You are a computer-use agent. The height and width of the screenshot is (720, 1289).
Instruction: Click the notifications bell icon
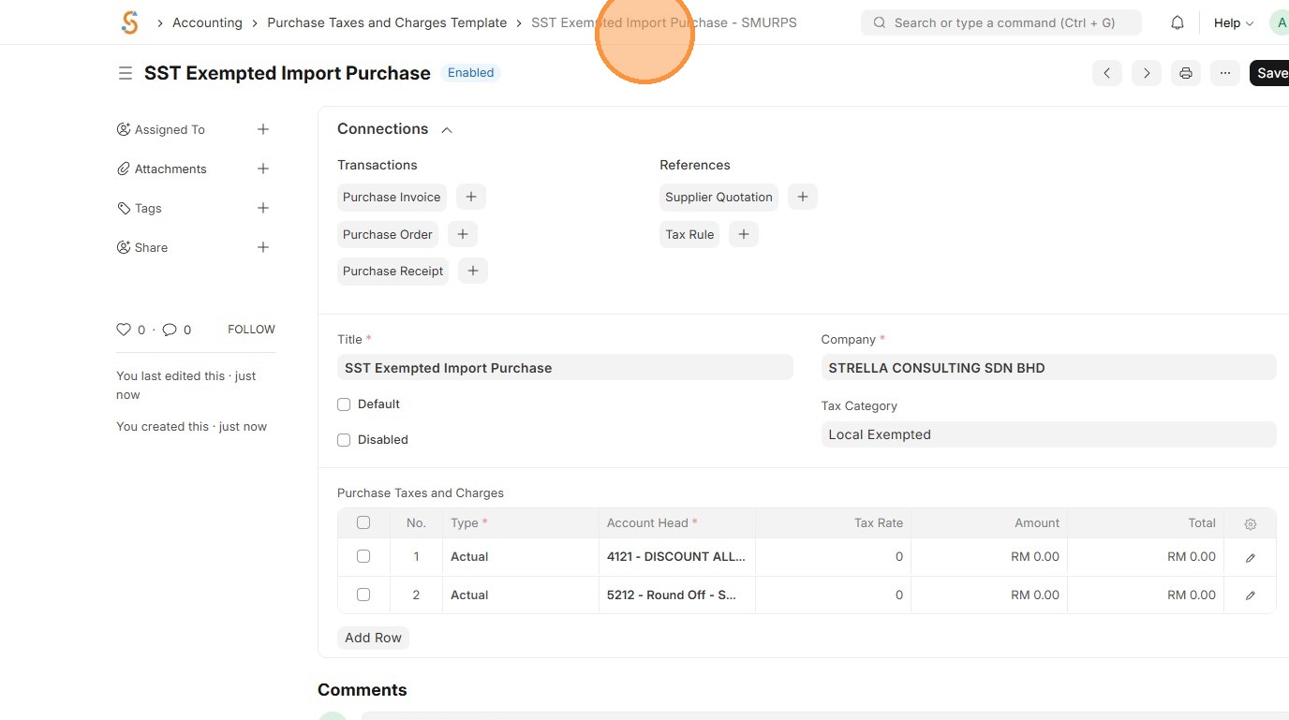pos(1178,22)
